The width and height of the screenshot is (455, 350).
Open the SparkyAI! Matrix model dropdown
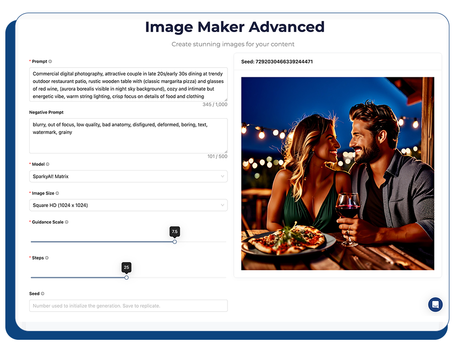point(128,176)
